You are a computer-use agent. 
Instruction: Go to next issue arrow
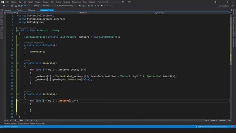[x=31, y=120]
